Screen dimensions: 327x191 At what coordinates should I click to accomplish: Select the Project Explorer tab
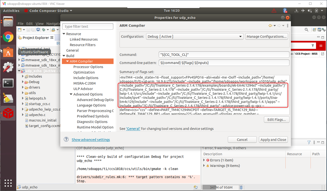tap(36, 38)
